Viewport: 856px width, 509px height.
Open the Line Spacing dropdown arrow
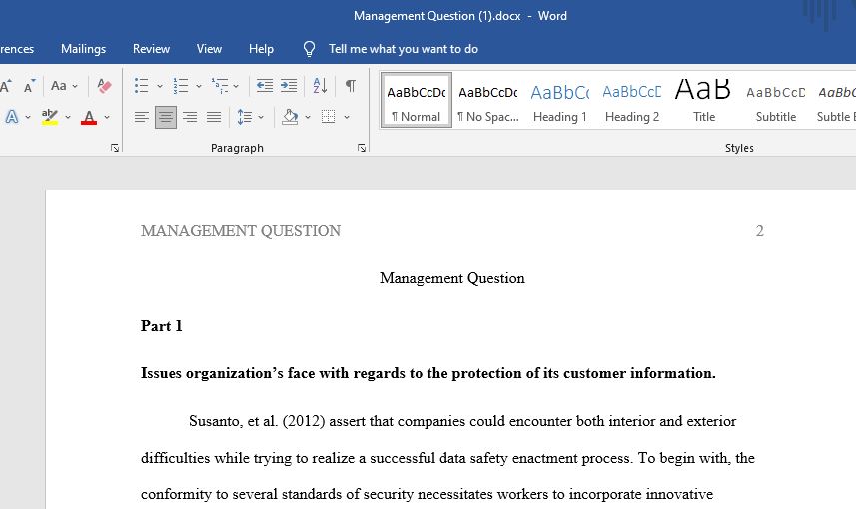pos(261,117)
